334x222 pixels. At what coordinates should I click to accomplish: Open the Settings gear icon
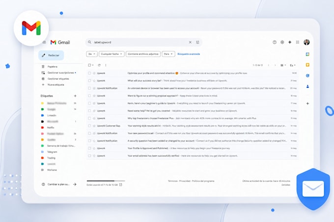click(x=282, y=42)
